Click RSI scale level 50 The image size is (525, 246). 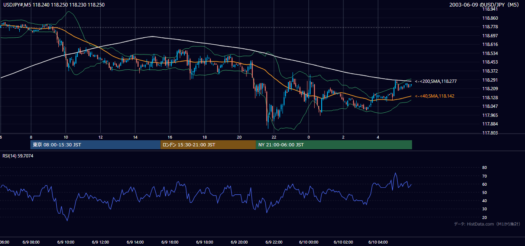click(x=485, y=192)
